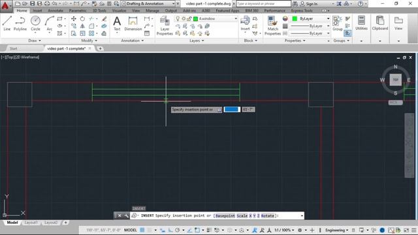Toggle the MCS button under the ViewCube

(395, 102)
